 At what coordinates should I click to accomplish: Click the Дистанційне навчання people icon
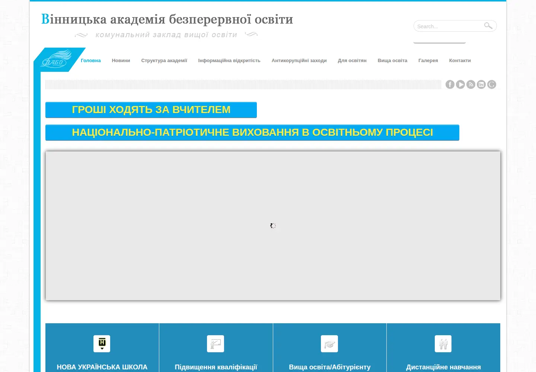[x=443, y=343]
